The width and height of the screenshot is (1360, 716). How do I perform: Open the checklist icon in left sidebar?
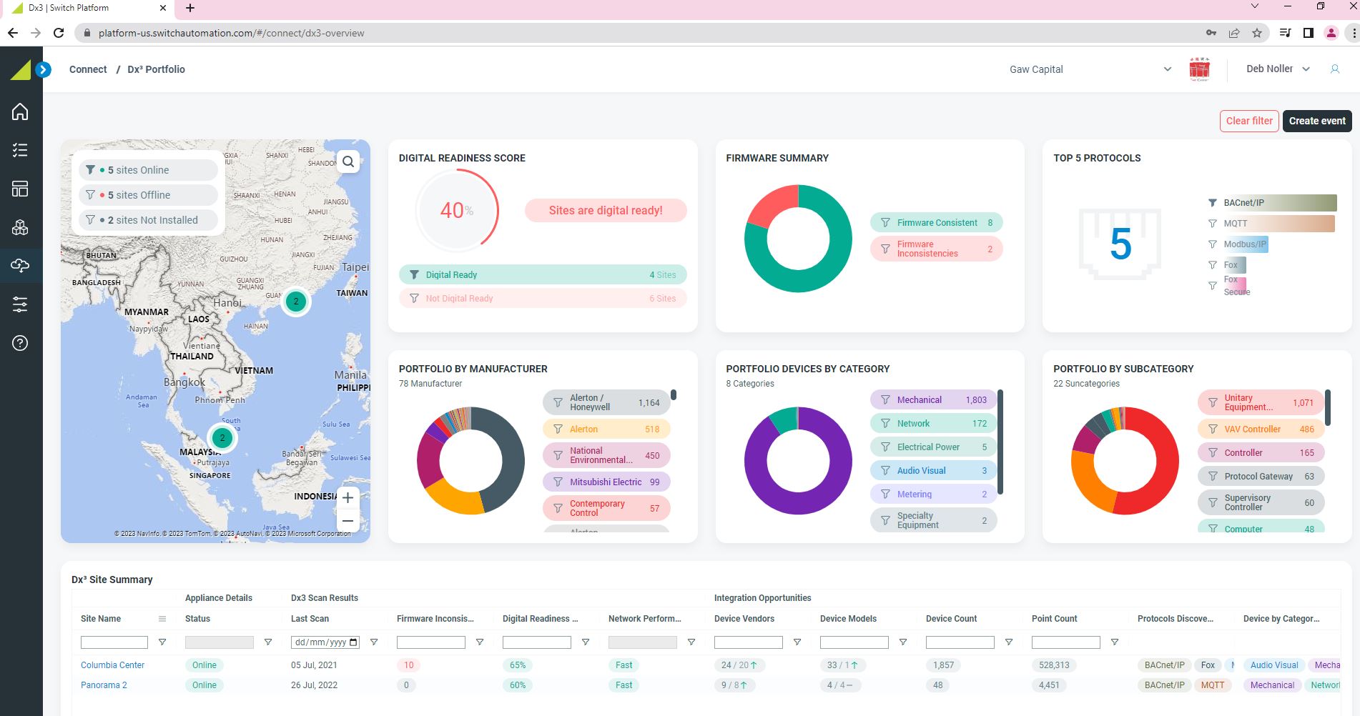(20, 150)
